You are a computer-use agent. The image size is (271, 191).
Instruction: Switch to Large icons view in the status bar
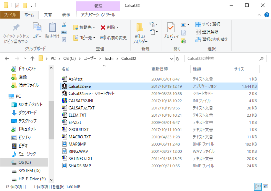(x=265, y=187)
